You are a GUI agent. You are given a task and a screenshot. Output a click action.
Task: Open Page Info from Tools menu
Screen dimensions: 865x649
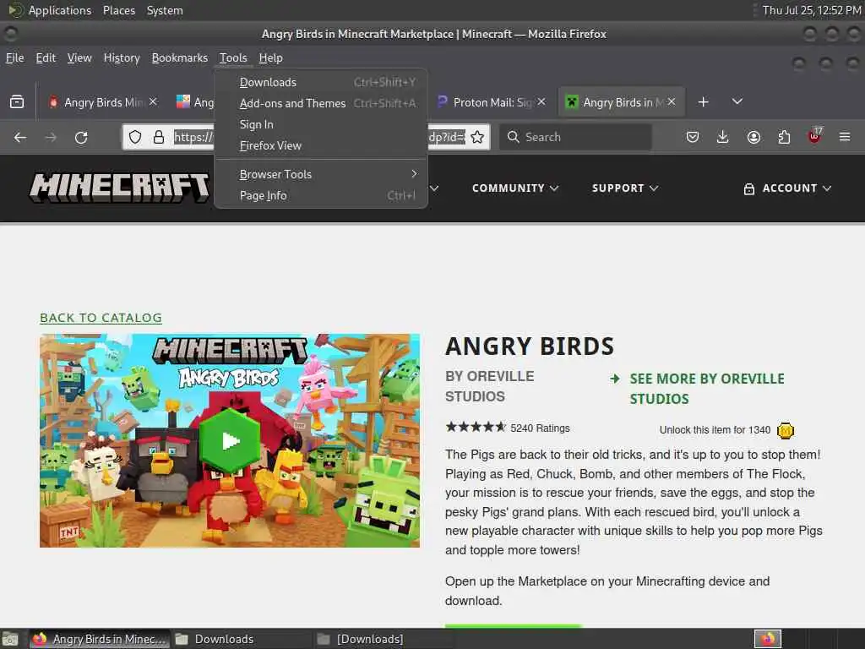pos(320,195)
